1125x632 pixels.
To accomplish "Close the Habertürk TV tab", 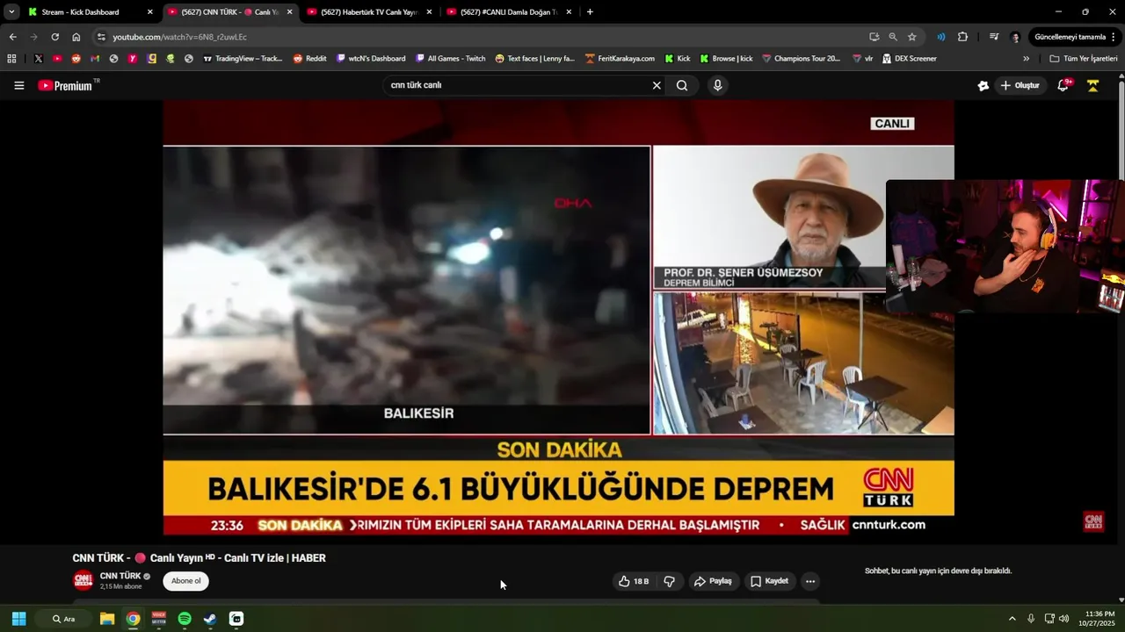I will point(429,12).
